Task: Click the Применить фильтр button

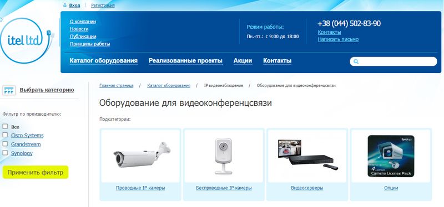Action: pyautogui.click(x=36, y=172)
